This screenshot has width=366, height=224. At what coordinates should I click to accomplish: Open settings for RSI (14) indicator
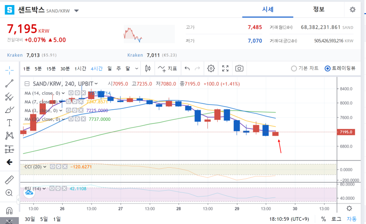point(58,188)
